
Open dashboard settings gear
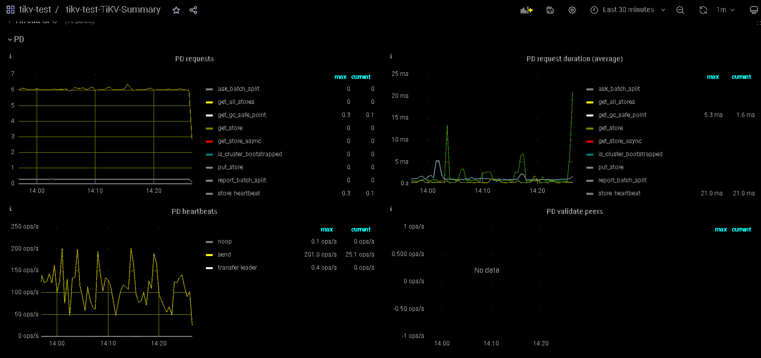[572, 10]
